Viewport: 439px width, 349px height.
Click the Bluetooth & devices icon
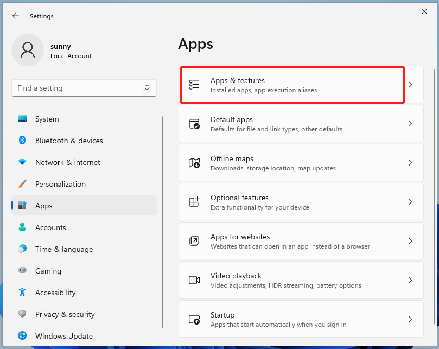point(22,141)
